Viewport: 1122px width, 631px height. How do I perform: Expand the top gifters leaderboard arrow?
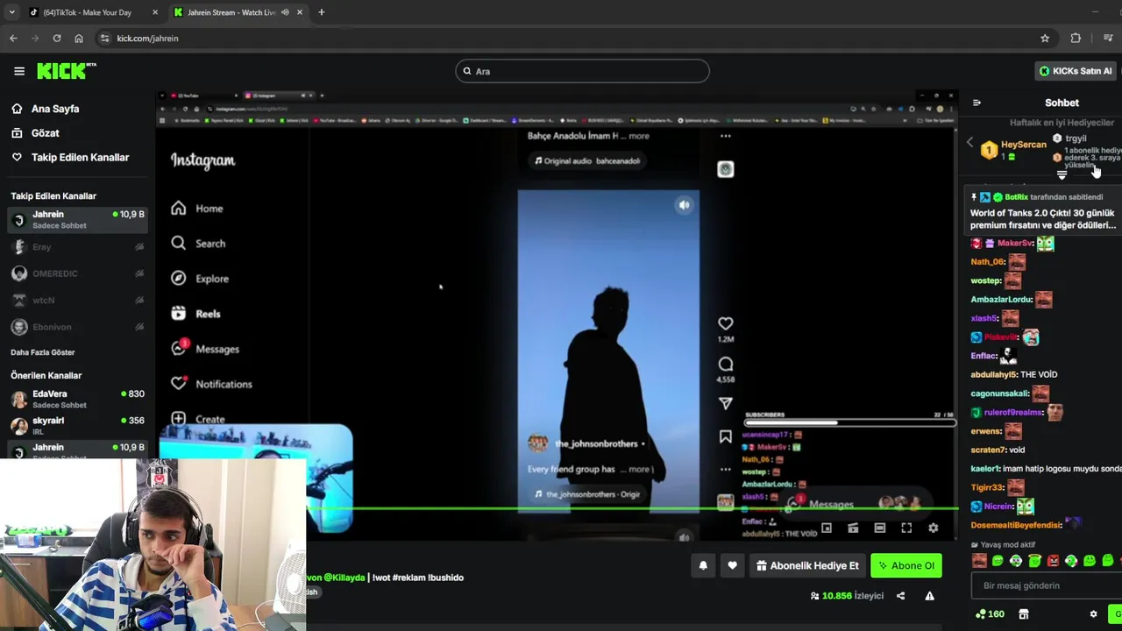[1062, 175]
